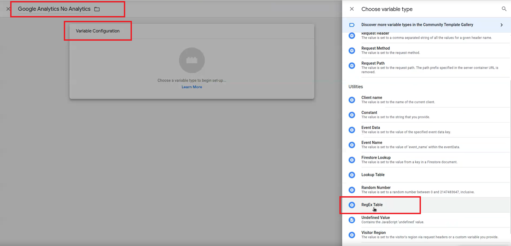Click the folder icon beside variable name
Screen dimensions: 511x246
tap(97, 9)
